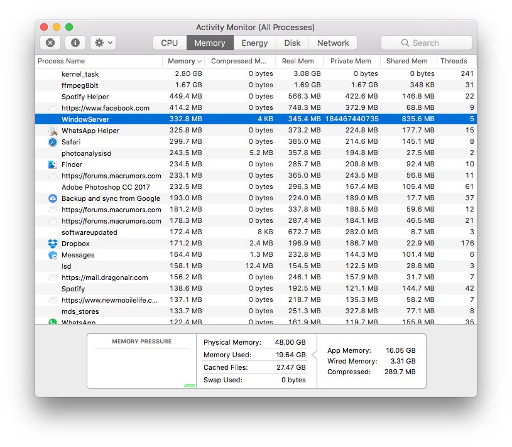Screen dimensions: 512x447
Task: Open the Network tab
Action: click(x=333, y=43)
